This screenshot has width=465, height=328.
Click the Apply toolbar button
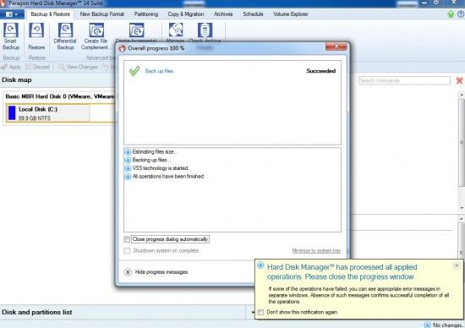(11, 67)
